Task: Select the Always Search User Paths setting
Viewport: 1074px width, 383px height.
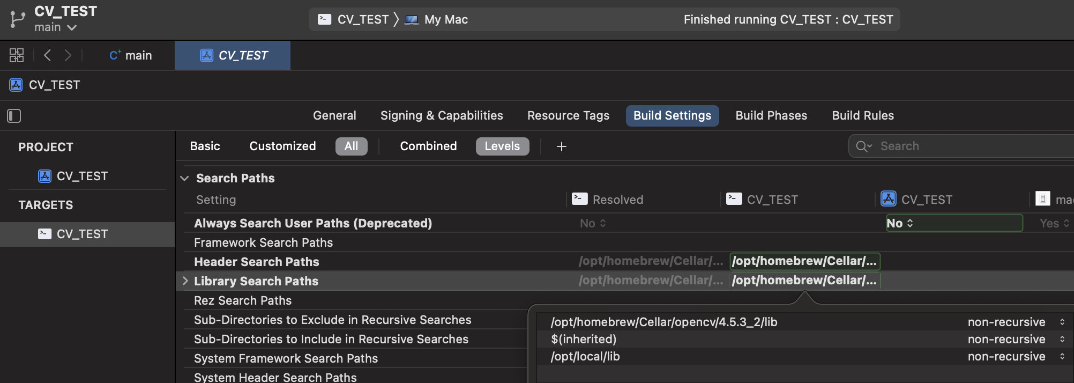Action: [313, 223]
